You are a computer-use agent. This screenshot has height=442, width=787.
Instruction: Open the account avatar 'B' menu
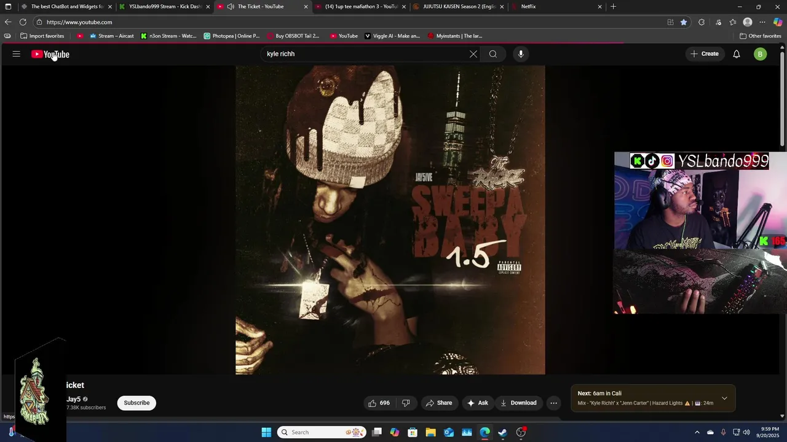pos(760,54)
